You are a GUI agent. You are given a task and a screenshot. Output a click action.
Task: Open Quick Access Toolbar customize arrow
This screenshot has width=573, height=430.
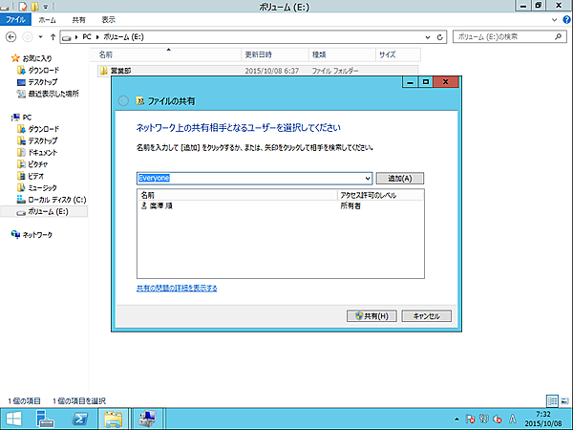click(46, 7)
